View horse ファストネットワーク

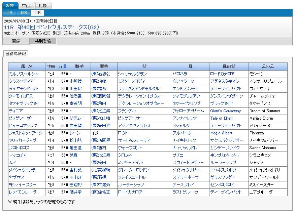pyautogui.click(x=26, y=133)
